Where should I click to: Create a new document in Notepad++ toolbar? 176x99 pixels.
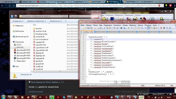(x=83, y=28)
